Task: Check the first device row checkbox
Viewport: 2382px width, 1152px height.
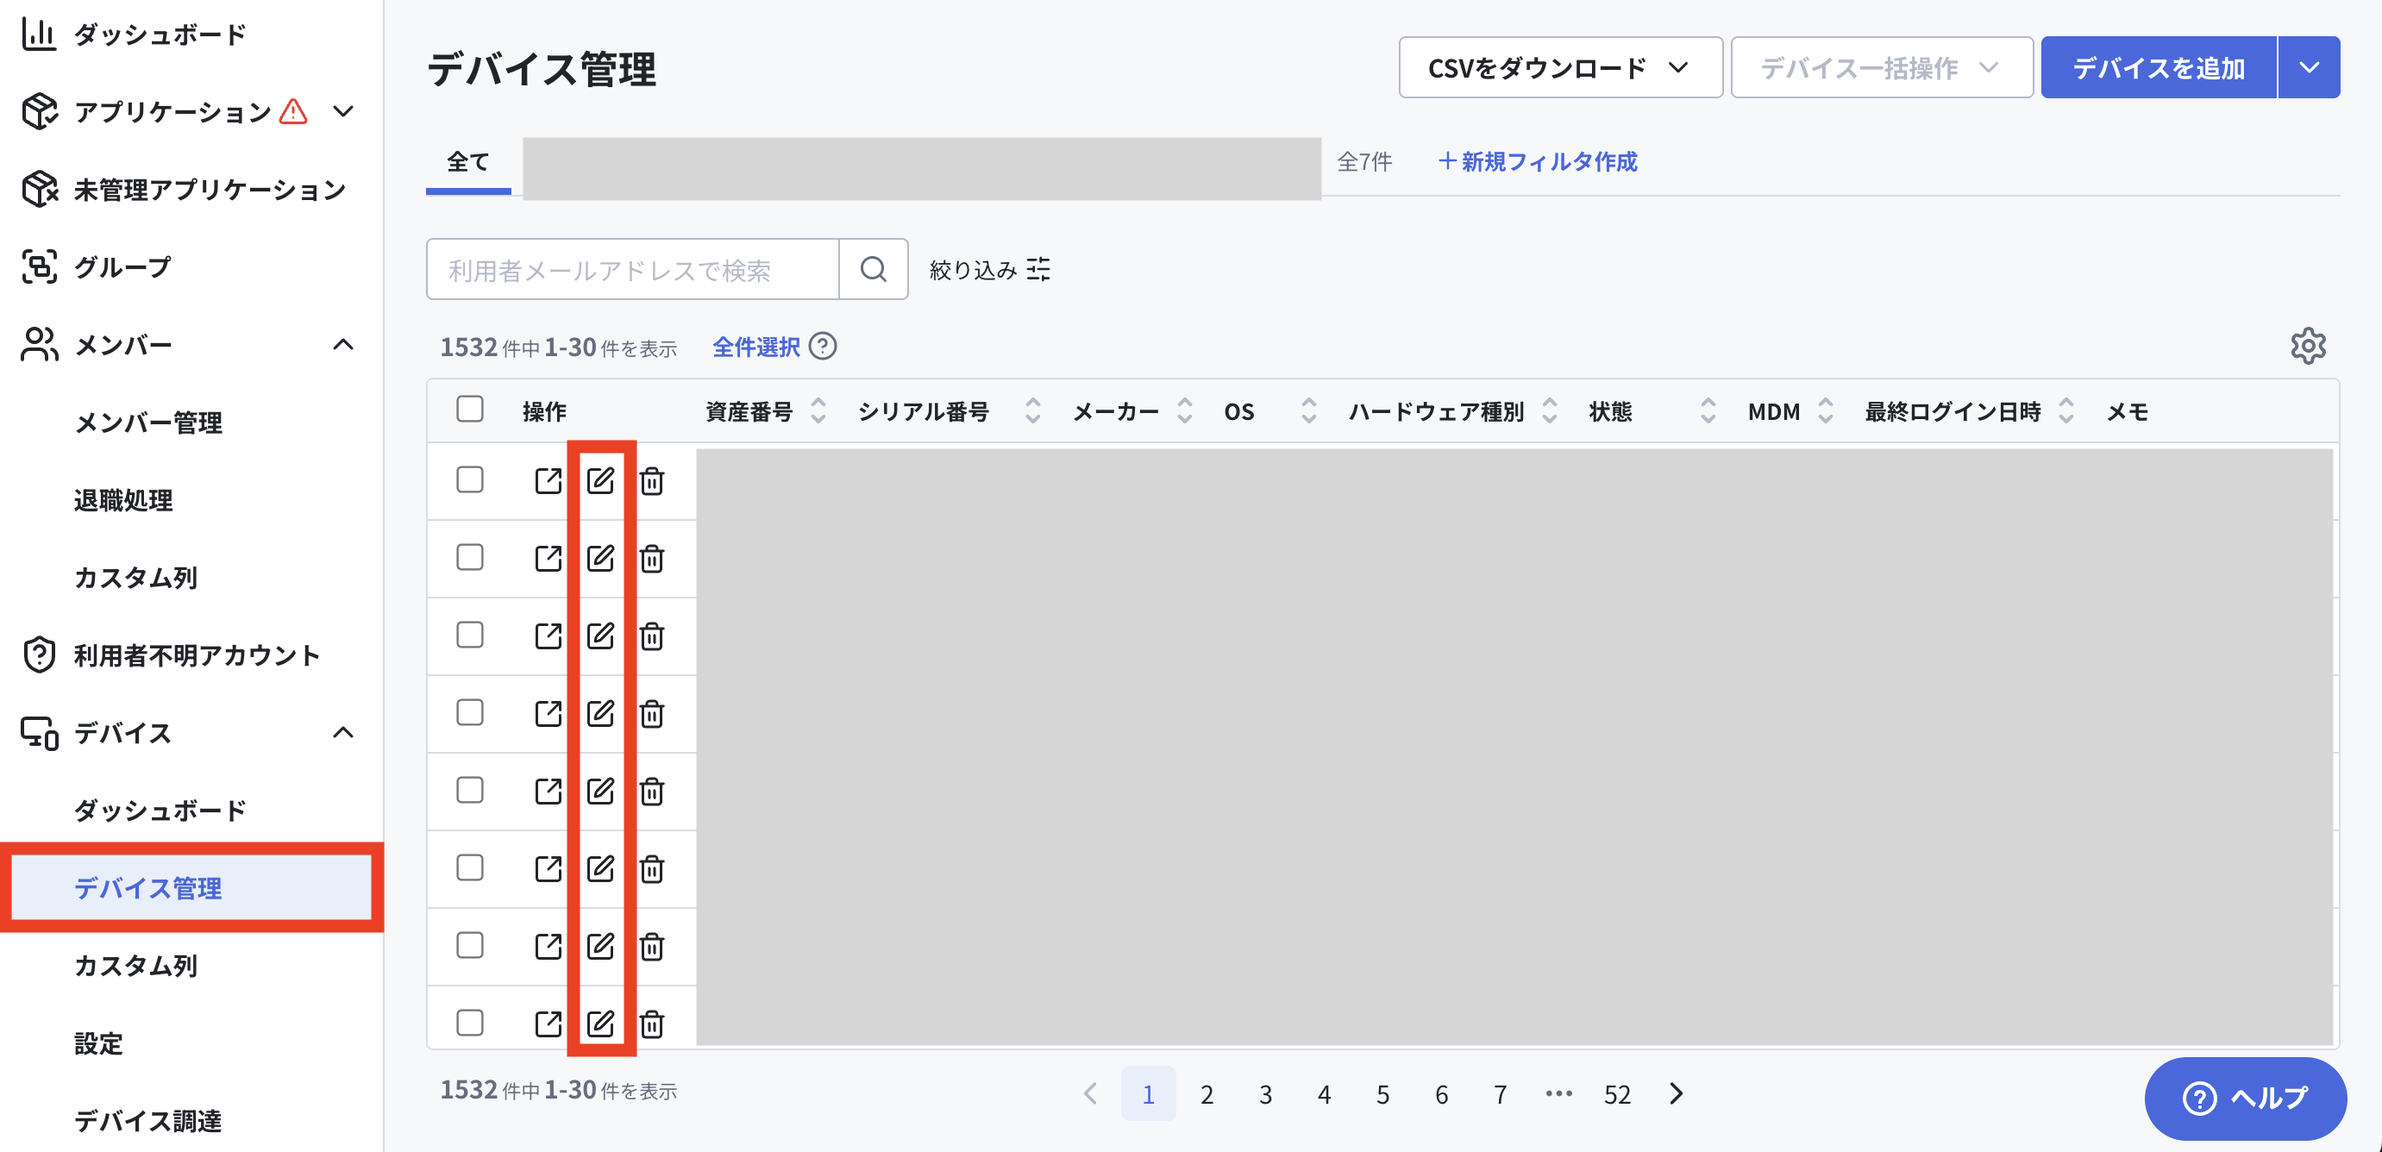Action: 470,479
